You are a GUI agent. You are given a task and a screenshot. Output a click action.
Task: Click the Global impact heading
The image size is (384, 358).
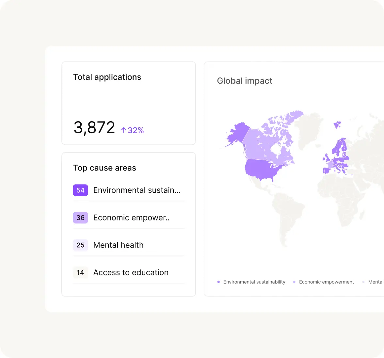pyautogui.click(x=245, y=81)
